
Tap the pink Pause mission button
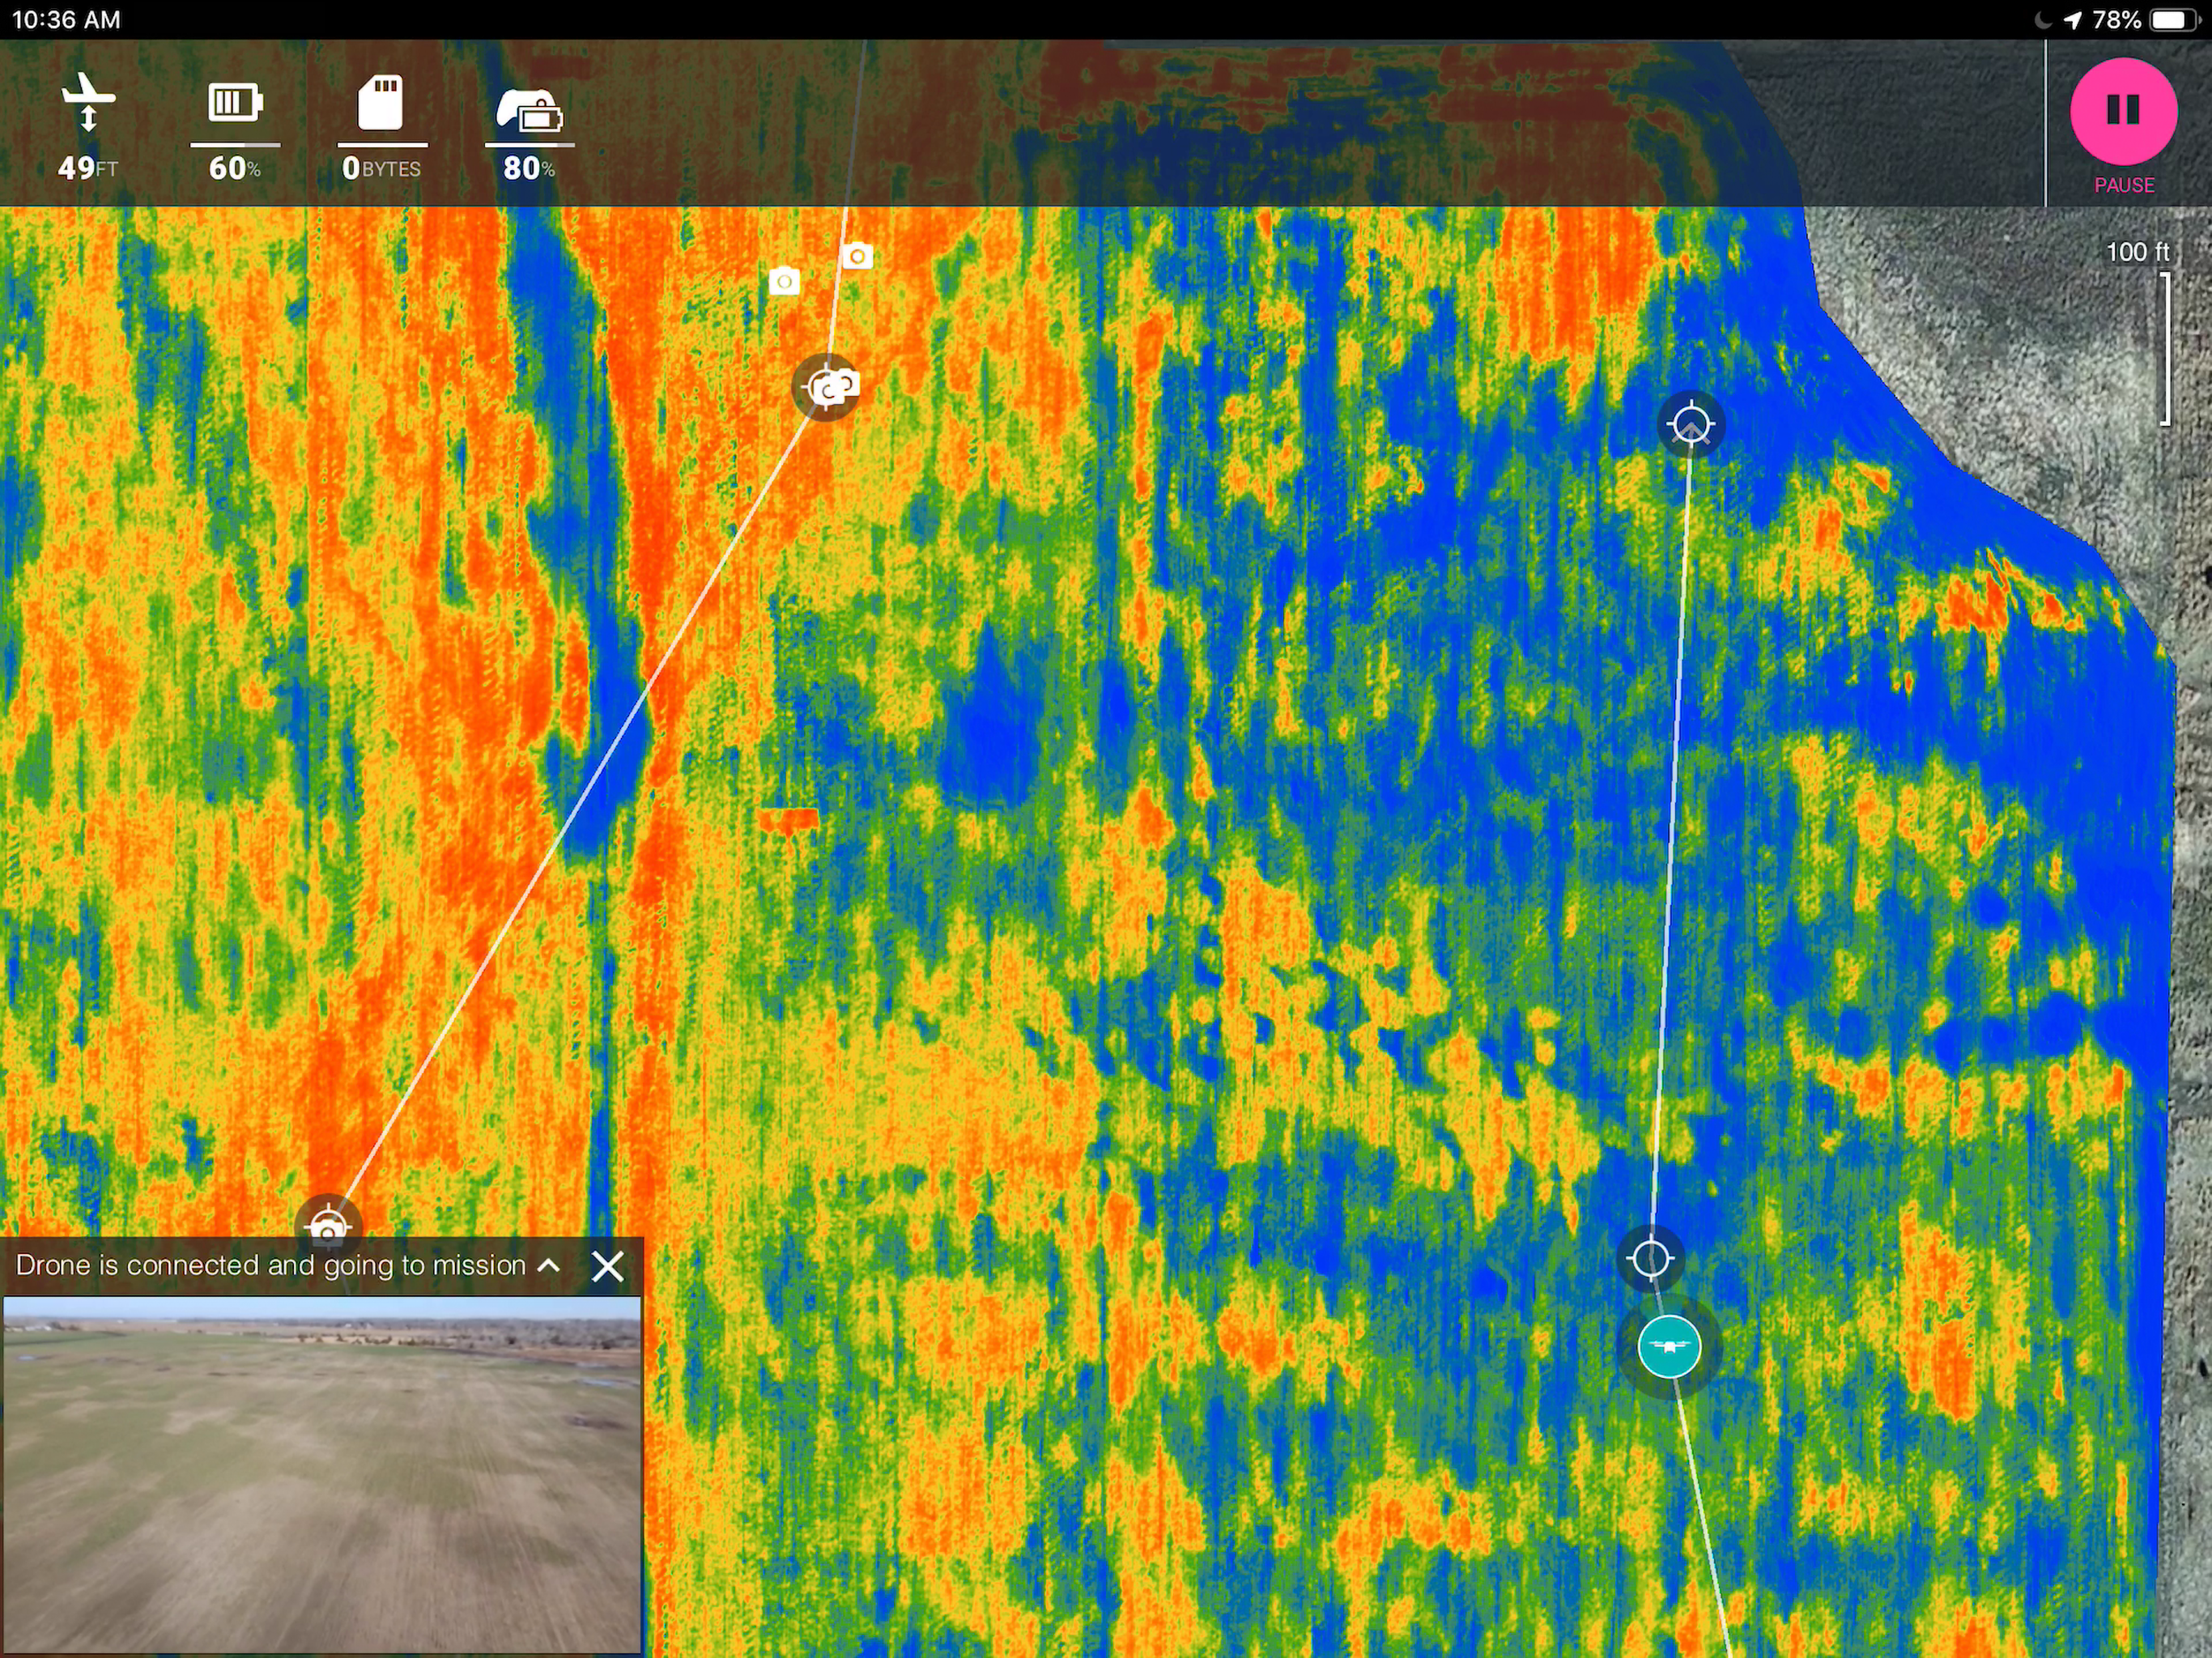coord(2122,110)
